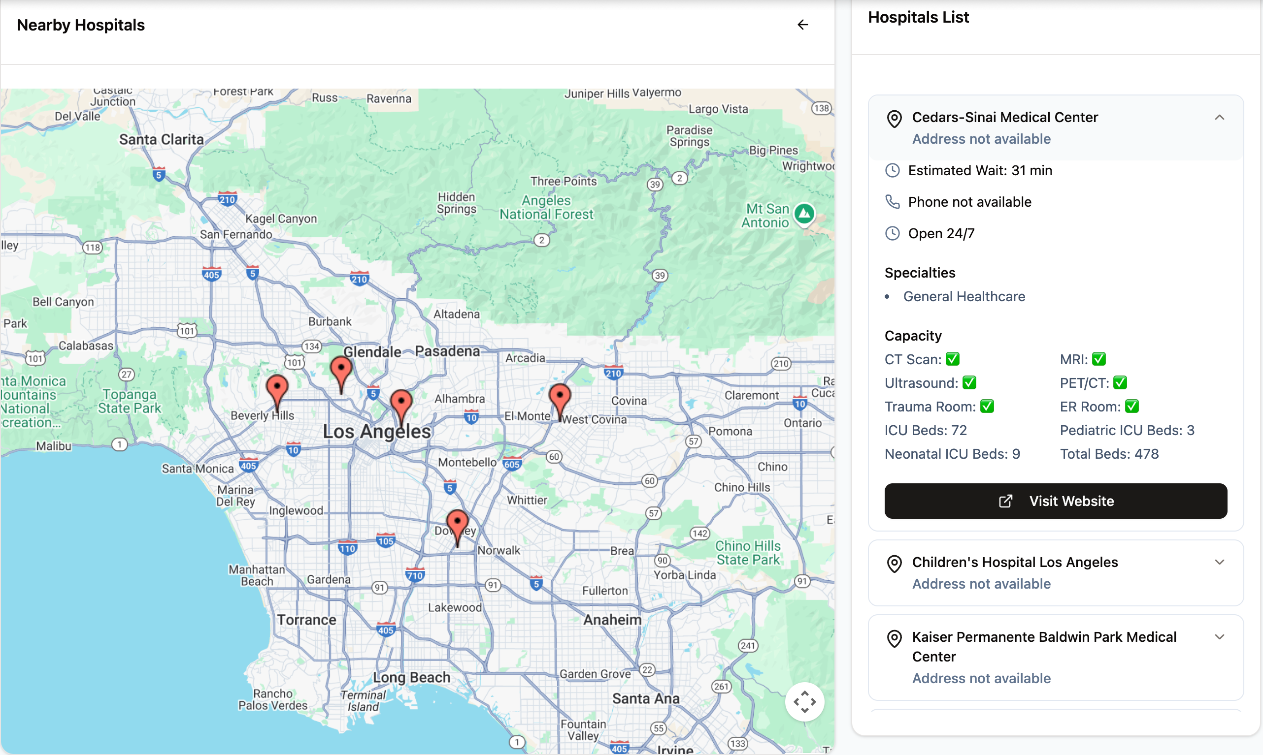Collapse the Cedars-Sinai Medical Center card
Viewport: 1263px width, 755px height.
tap(1219, 118)
